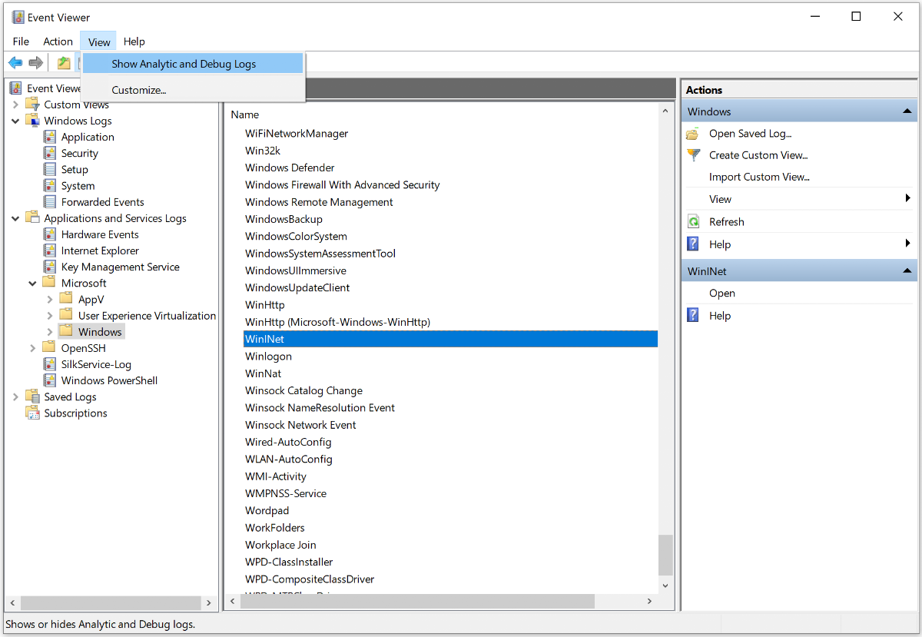Collapse the WinINet section in Actions pane
Image resolution: width=922 pixels, height=637 pixels.
(907, 271)
